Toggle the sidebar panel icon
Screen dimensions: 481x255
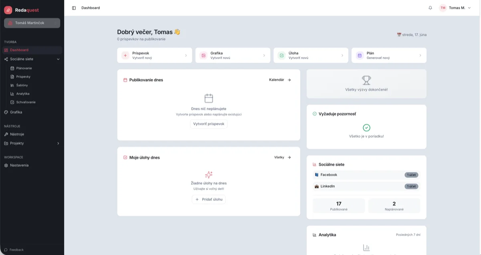74,8
